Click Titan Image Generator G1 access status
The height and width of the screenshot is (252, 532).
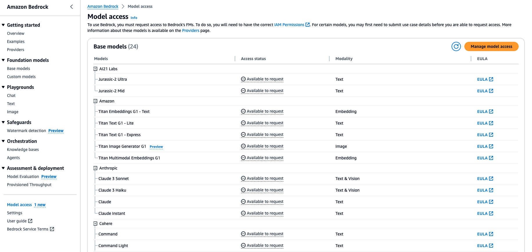click(x=262, y=146)
